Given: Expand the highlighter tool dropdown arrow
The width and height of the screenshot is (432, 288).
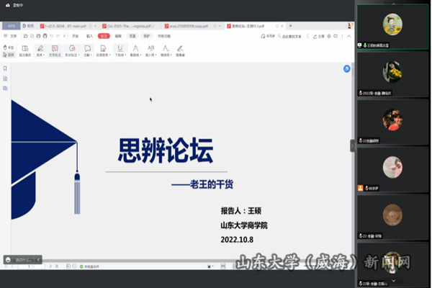Looking at the screenshot, I should tap(44, 55).
